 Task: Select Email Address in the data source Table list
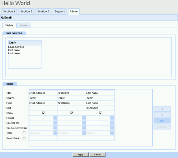tap(16, 47)
